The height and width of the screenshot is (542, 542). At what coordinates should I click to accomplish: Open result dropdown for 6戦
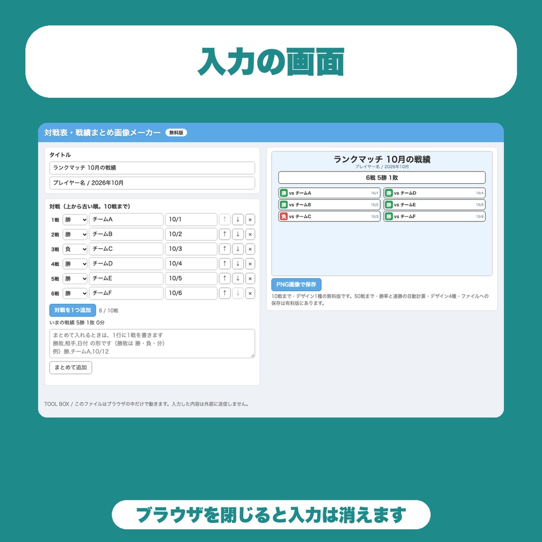click(75, 293)
